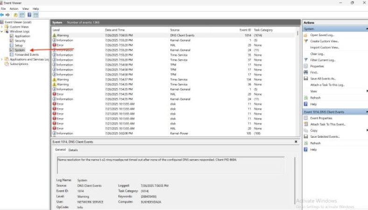Viewport: 368px width, 210px height.
Task: Click the Application log icon in tree
Action: click(x=12, y=36)
